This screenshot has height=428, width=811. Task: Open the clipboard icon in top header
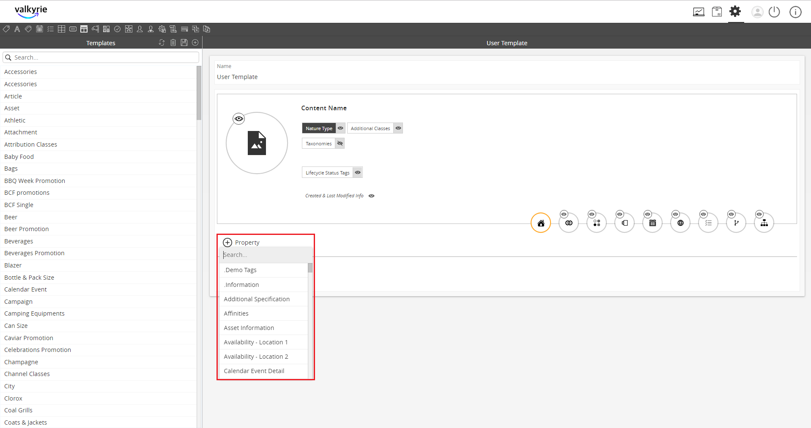(x=717, y=12)
